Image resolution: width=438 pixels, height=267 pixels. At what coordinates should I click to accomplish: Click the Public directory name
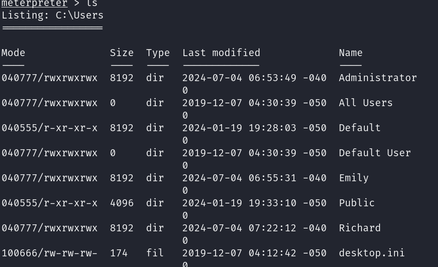[x=356, y=203]
